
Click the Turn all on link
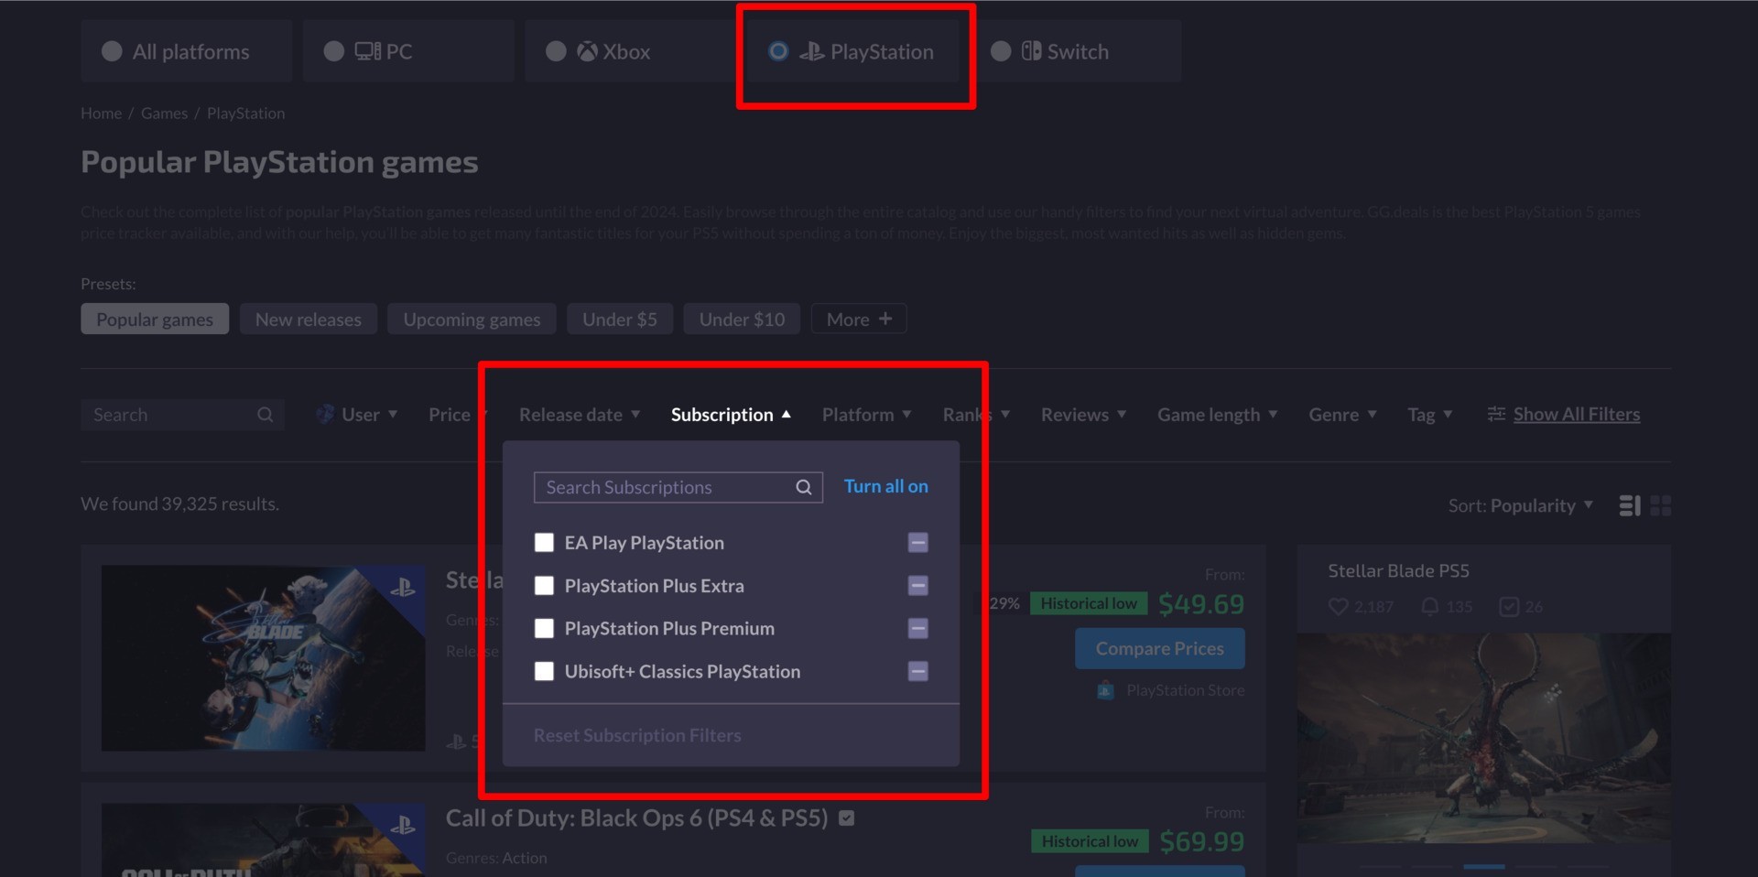pyautogui.click(x=885, y=486)
